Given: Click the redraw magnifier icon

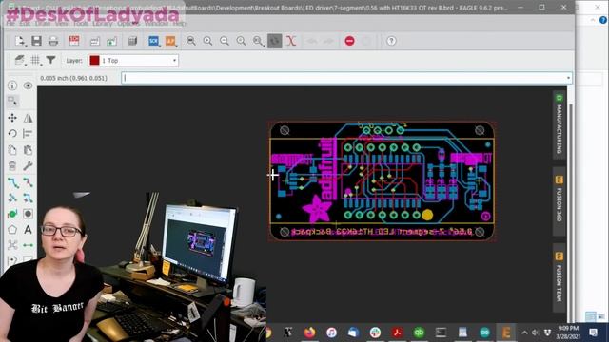Looking at the screenshot, I should tap(241, 41).
